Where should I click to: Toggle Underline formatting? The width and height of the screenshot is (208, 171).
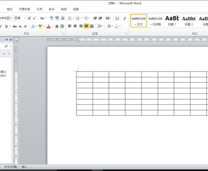6,26
